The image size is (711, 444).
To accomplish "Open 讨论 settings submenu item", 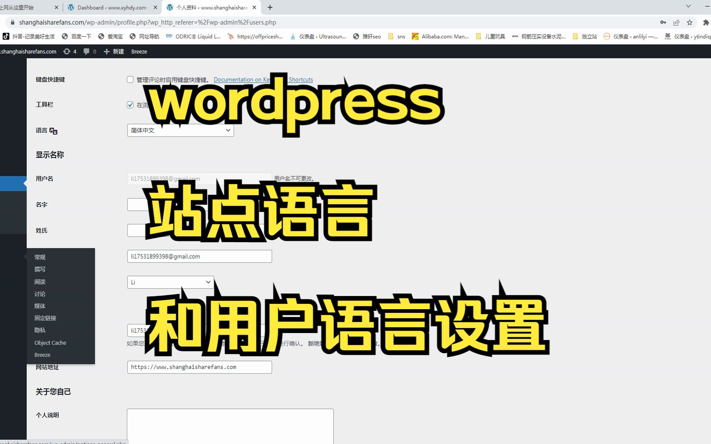I will click(40, 294).
